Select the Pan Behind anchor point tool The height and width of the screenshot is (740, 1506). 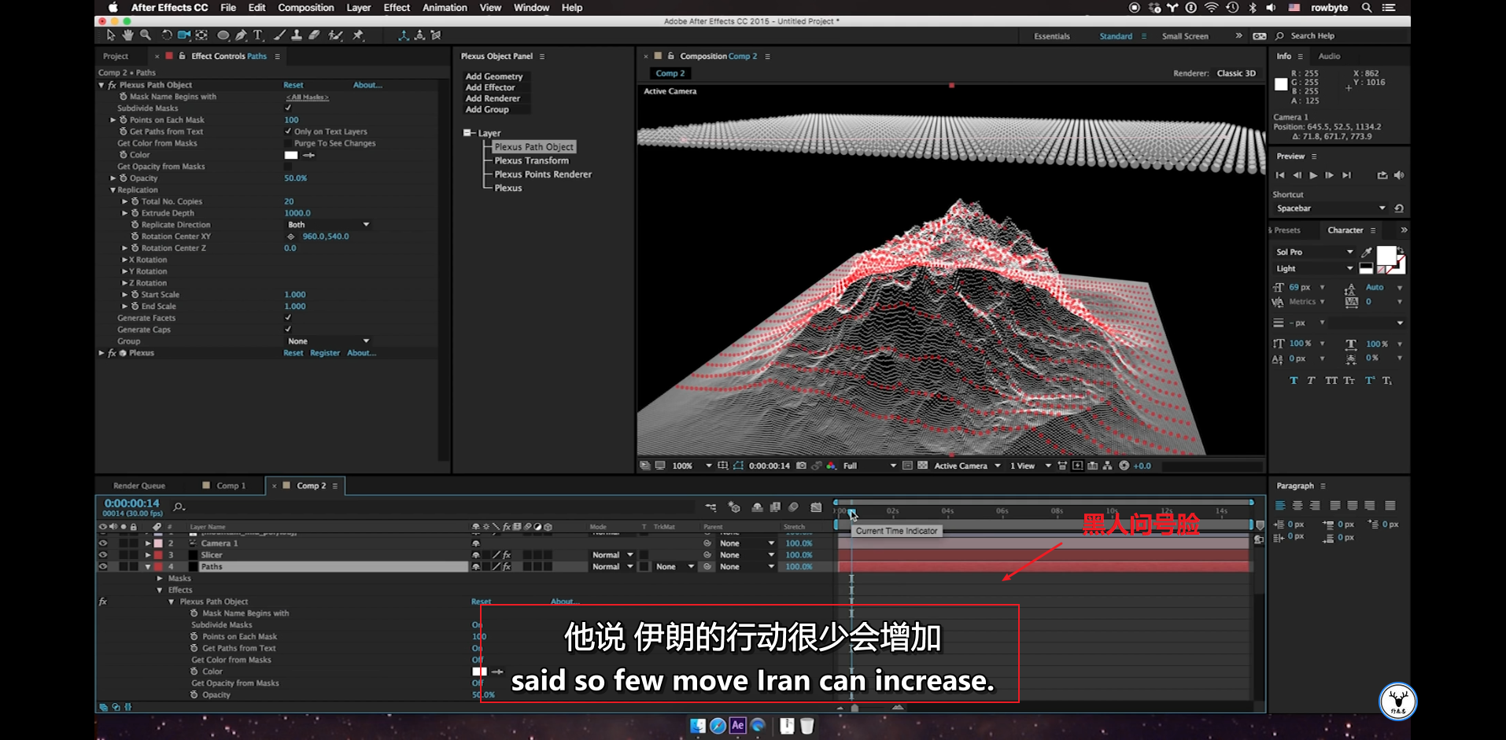coord(202,35)
